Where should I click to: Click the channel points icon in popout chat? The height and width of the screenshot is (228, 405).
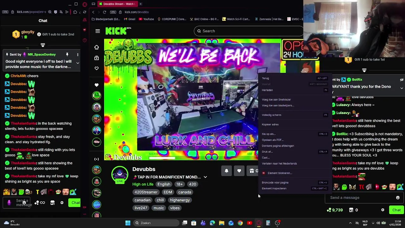37,203
